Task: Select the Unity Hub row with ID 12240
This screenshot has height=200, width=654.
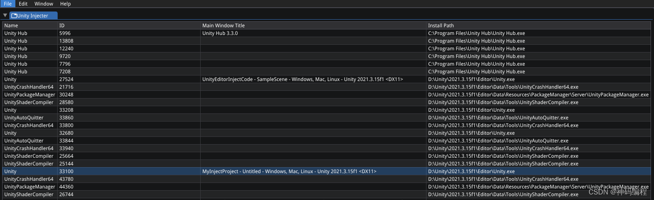Action: [327, 49]
